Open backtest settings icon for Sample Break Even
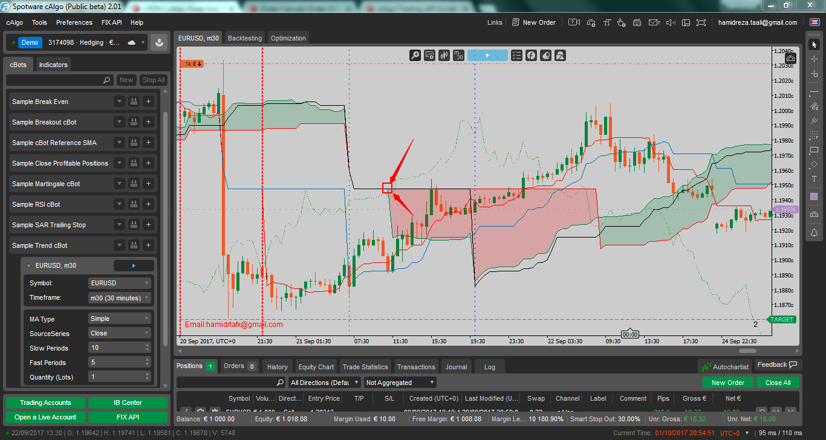This screenshot has width=826, height=440. (134, 102)
